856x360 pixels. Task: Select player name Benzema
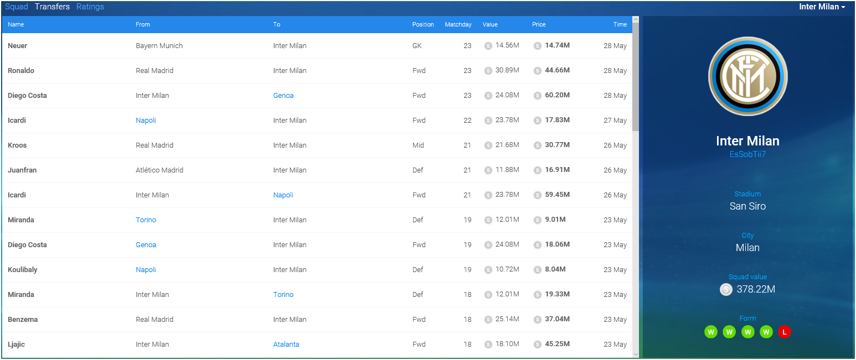[x=23, y=320]
